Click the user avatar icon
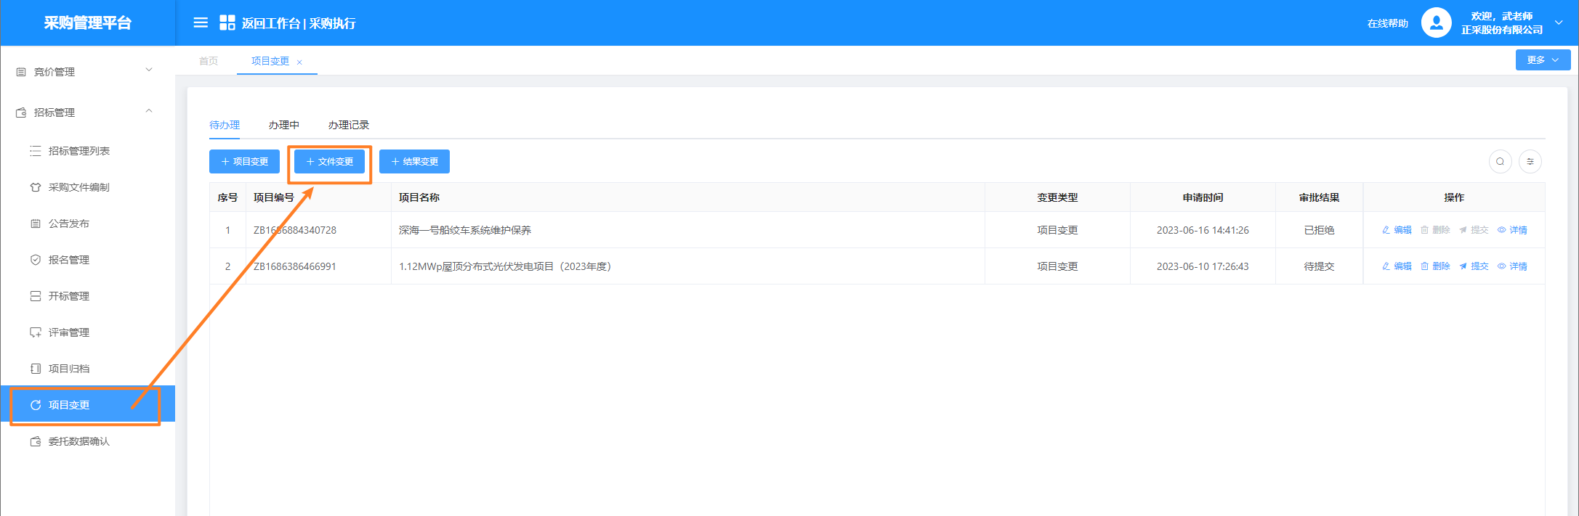The height and width of the screenshot is (516, 1579). pyautogui.click(x=1436, y=22)
